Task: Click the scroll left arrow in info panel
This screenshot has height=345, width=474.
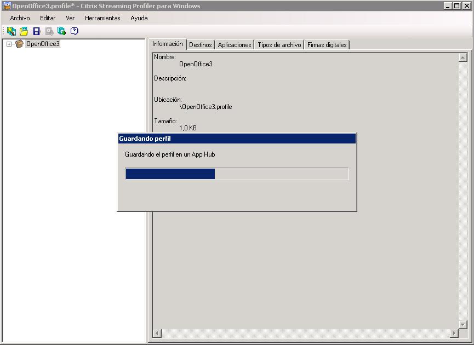Action: 157,333
